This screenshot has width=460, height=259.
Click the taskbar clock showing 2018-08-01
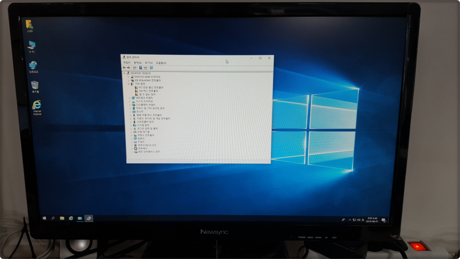pyautogui.click(x=372, y=220)
